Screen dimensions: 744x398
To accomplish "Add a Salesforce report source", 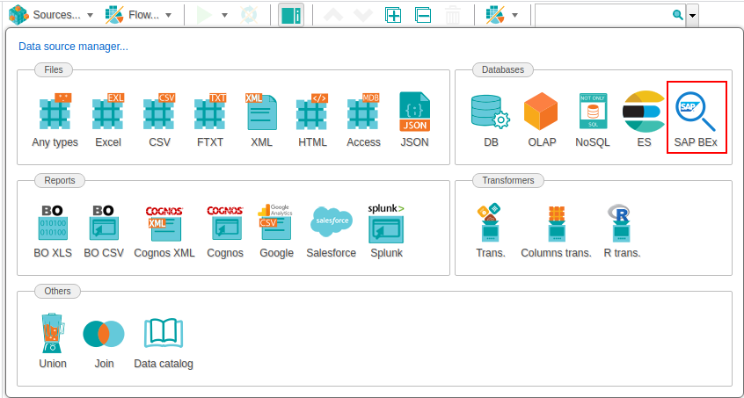I will click(x=331, y=230).
